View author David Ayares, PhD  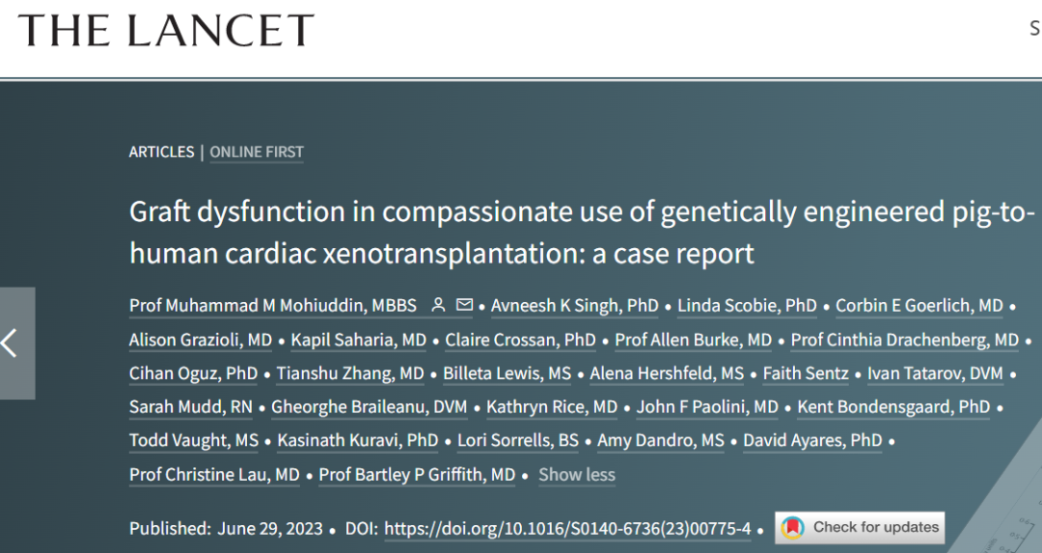point(812,441)
